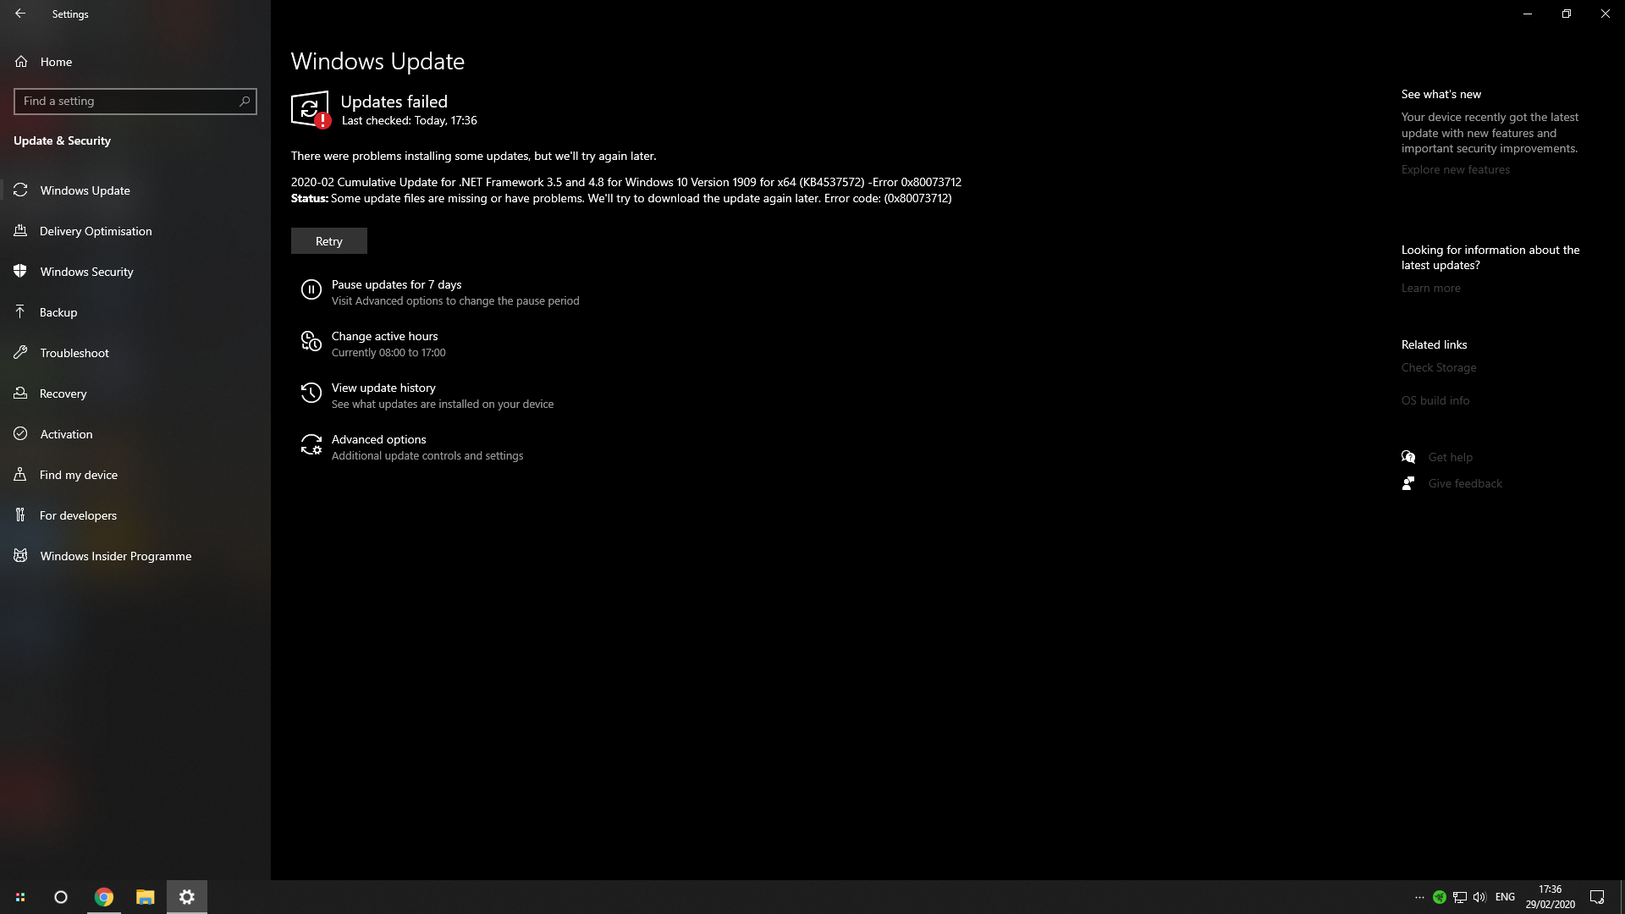This screenshot has width=1625, height=914.
Task: Select Update and Security section
Action: point(62,140)
